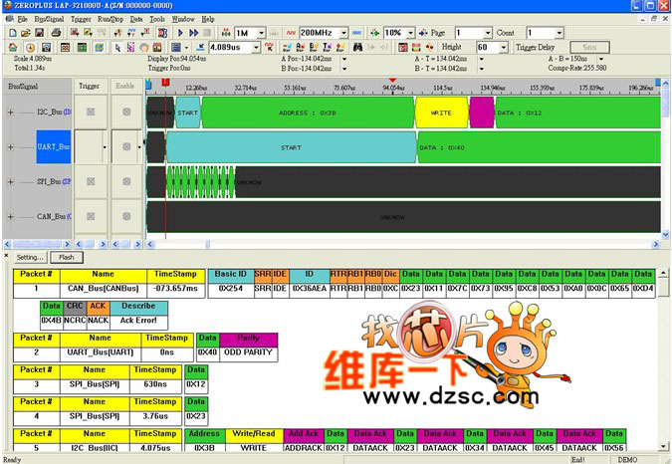Click the Open file folder icon
The width and height of the screenshot is (672, 464).
pos(26,33)
